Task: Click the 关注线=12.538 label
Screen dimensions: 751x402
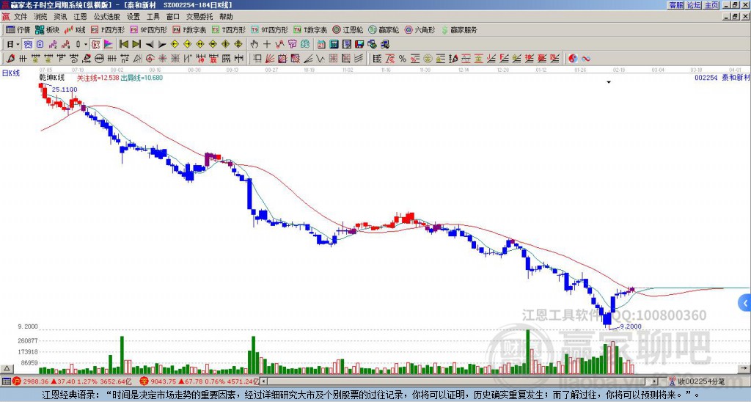Action: 98,78
